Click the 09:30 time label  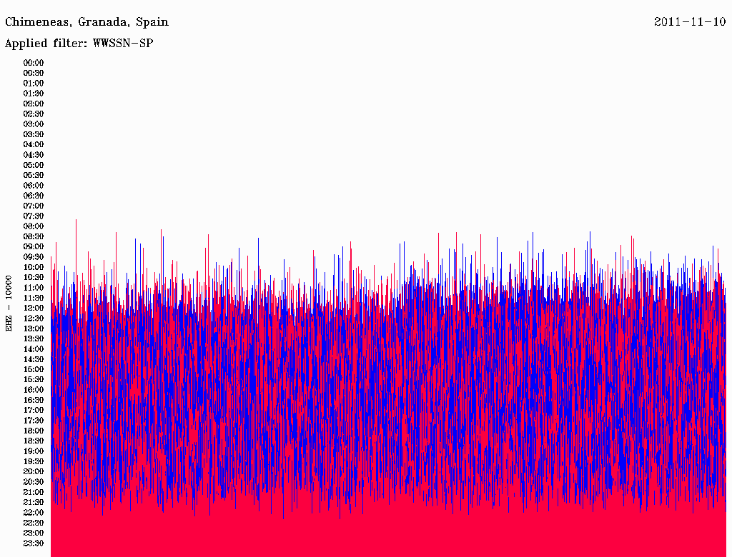(34, 256)
